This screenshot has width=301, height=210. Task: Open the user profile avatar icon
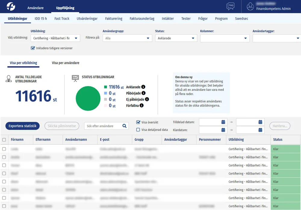[x=250, y=6]
